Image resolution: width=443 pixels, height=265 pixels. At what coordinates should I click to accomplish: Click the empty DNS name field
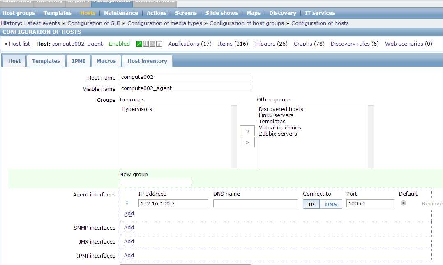[x=256, y=203]
